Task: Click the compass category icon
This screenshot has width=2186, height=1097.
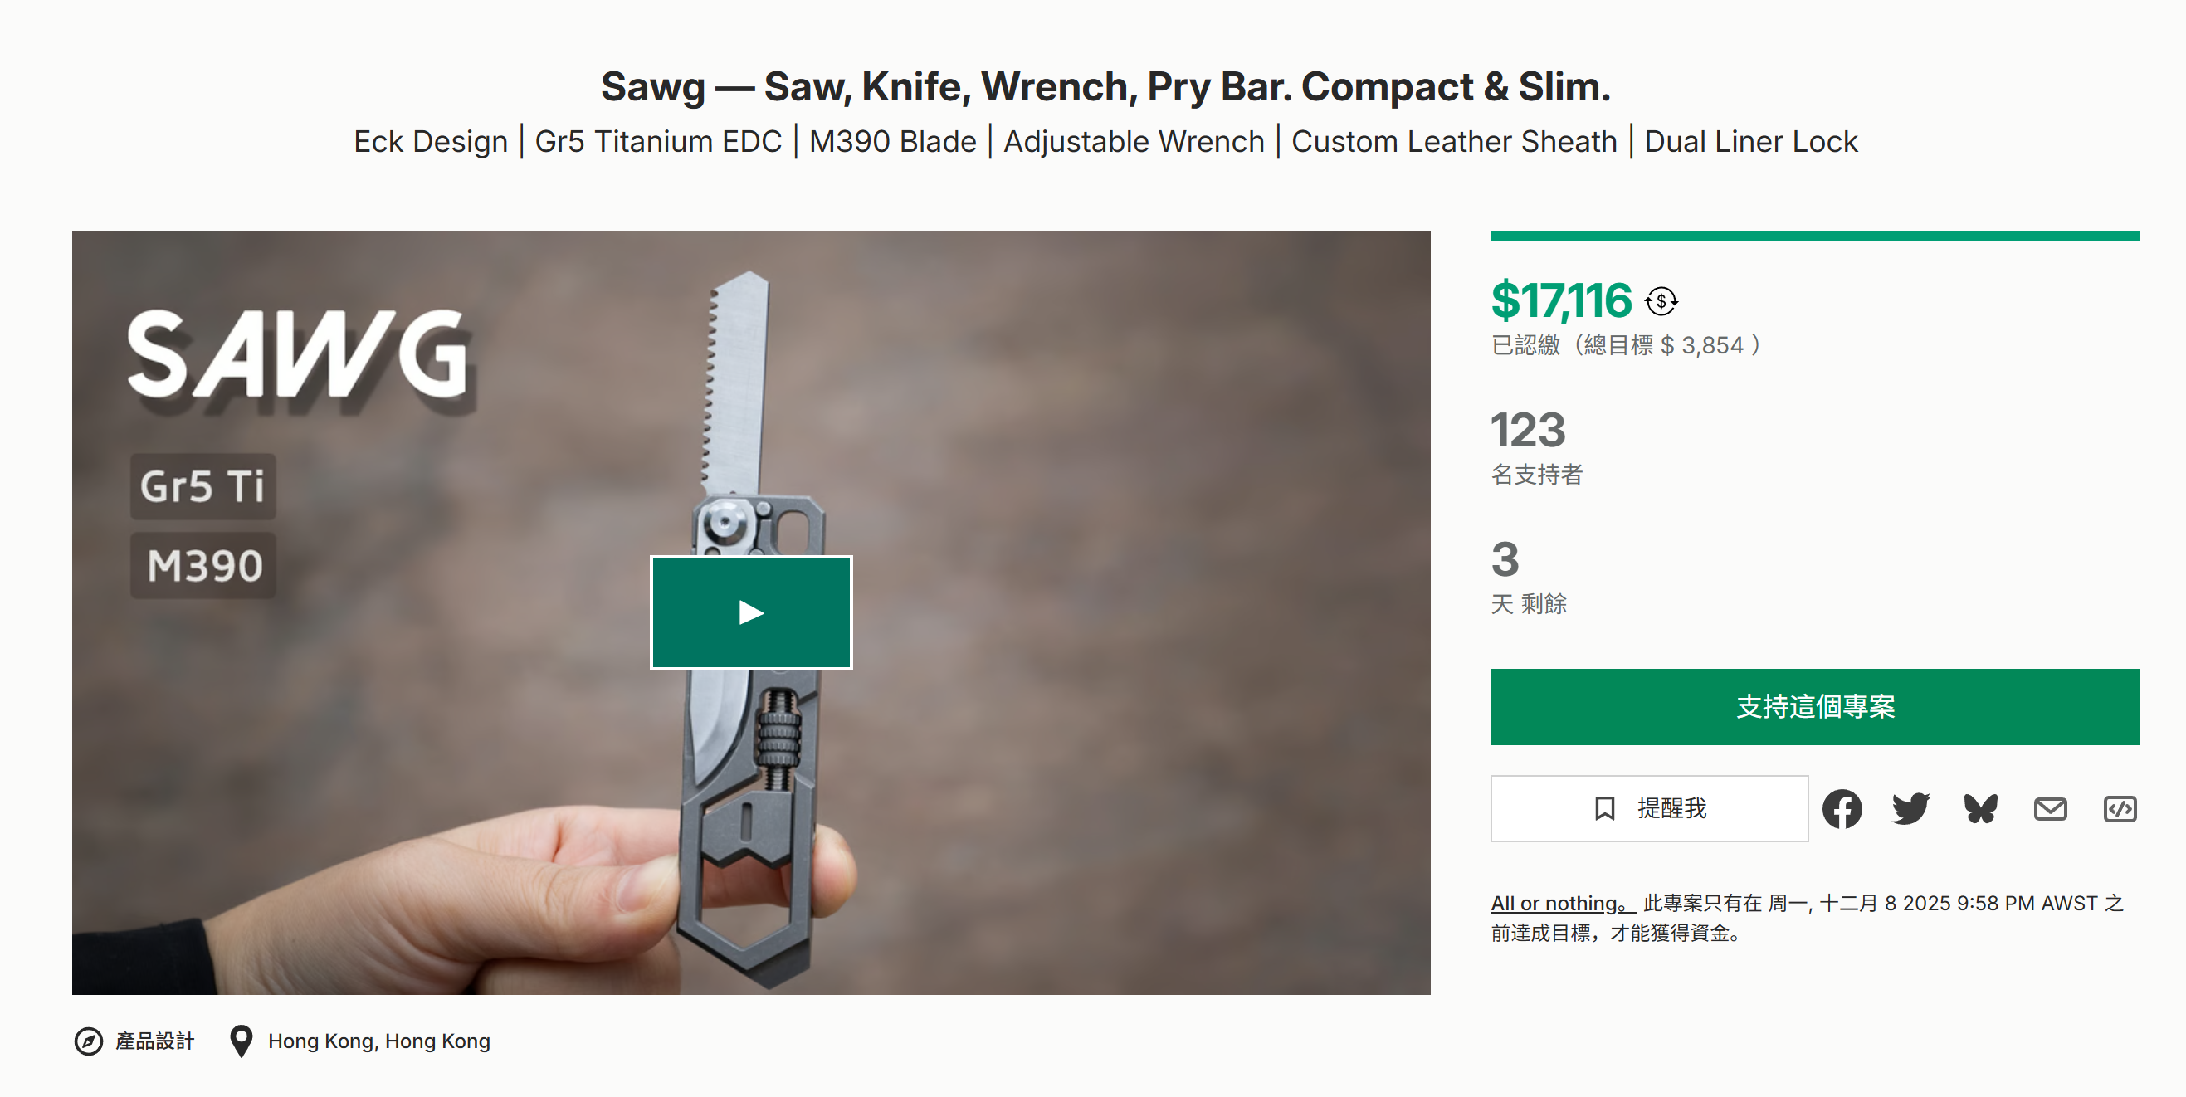Action: pyautogui.click(x=88, y=1040)
